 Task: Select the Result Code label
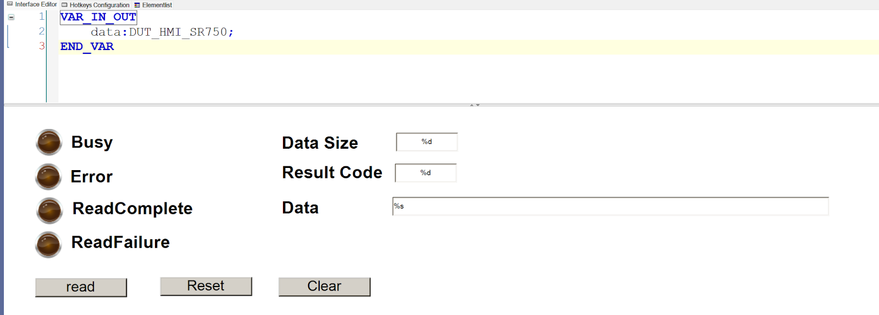[332, 173]
